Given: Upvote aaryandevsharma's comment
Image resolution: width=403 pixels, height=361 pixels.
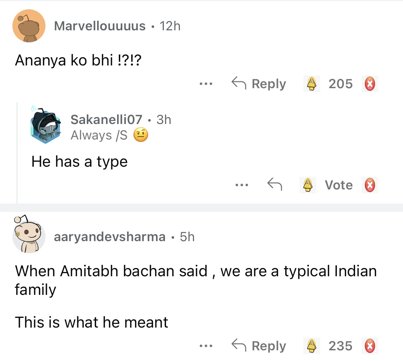Looking at the screenshot, I should click(312, 346).
